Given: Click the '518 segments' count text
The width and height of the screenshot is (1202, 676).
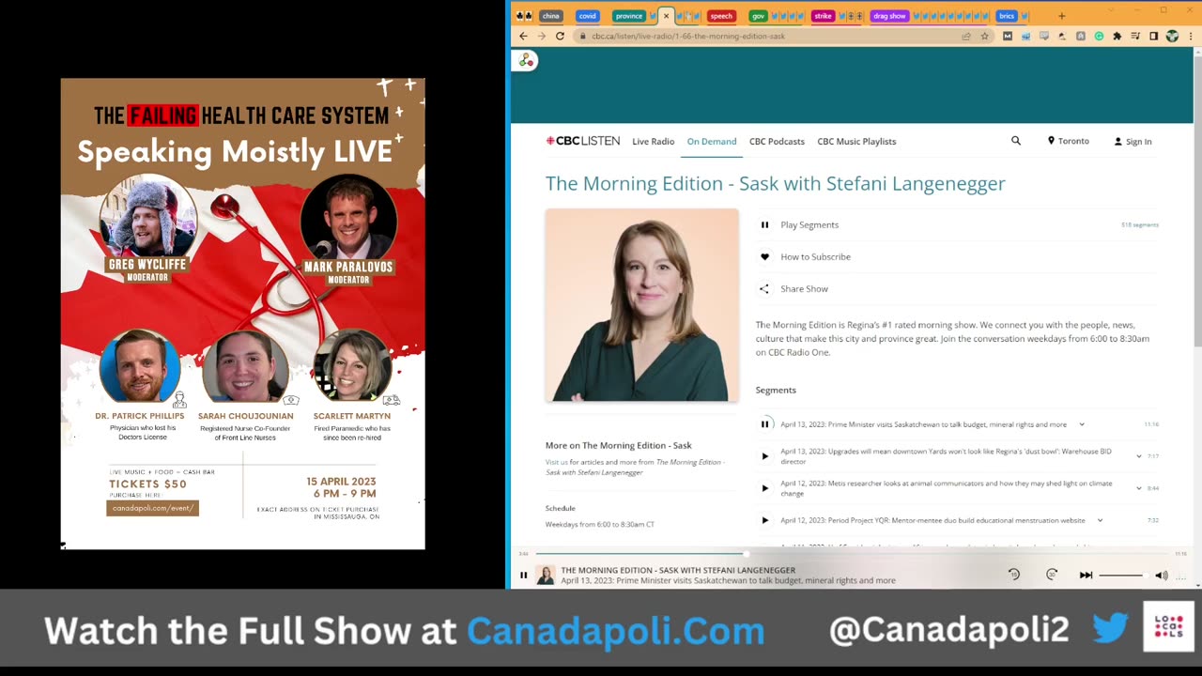Looking at the screenshot, I should 1140,225.
